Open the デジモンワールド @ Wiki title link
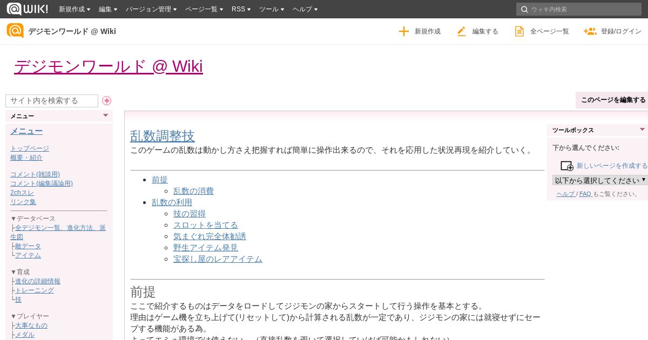Image resolution: width=648 pixels, height=340 pixels. pyautogui.click(x=108, y=66)
